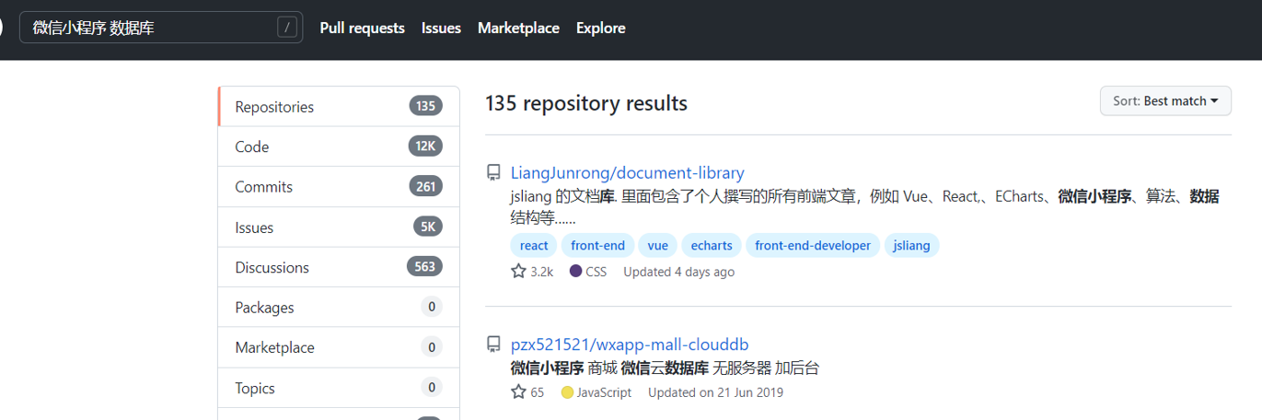The width and height of the screenshot is (1262, 420).
Task: Click the 563 discussions count badge
Action: [x=425, y=267]
